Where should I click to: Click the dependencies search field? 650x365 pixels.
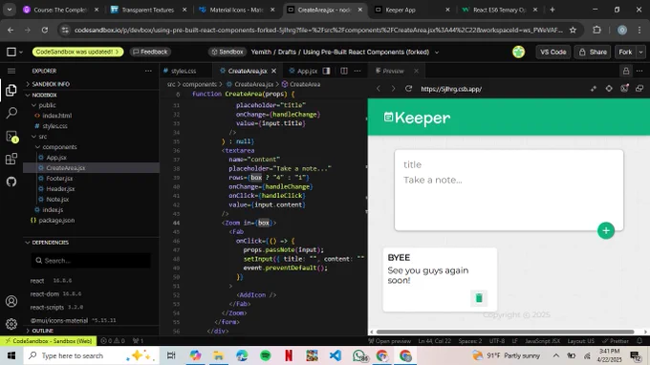91,261
